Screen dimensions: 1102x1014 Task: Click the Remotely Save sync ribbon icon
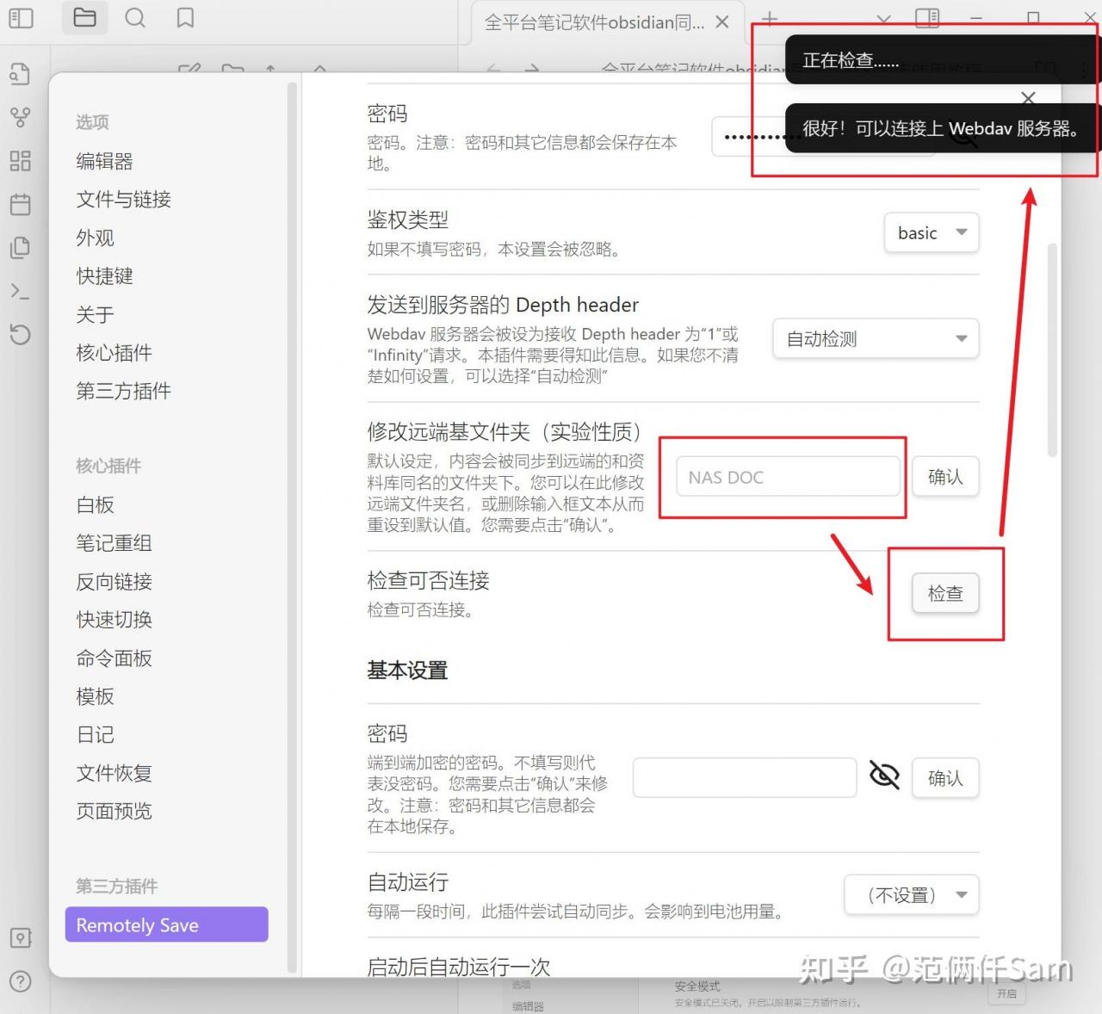click(x=20, y=334)
